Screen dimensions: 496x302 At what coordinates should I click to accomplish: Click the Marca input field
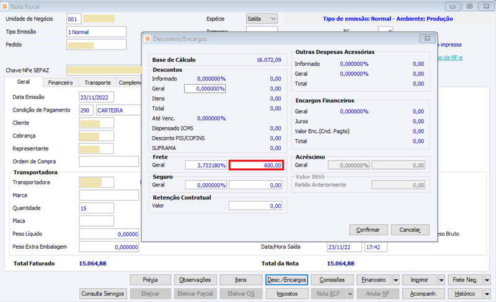[x=109, y=195]
